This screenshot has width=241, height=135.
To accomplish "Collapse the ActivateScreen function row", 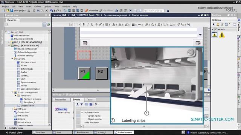I will pyautogui.click(x=82, y=112).
